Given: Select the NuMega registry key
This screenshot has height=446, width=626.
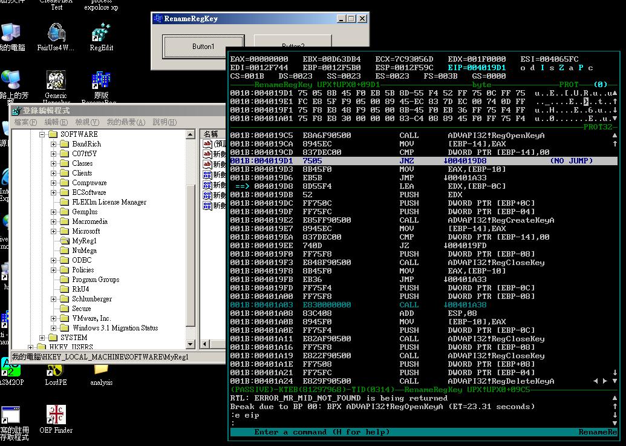Looking at the screenshot, I should coord(84,251).
